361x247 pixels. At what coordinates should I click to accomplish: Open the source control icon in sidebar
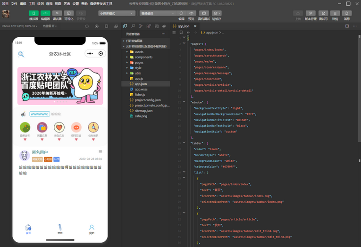(141, 26)
